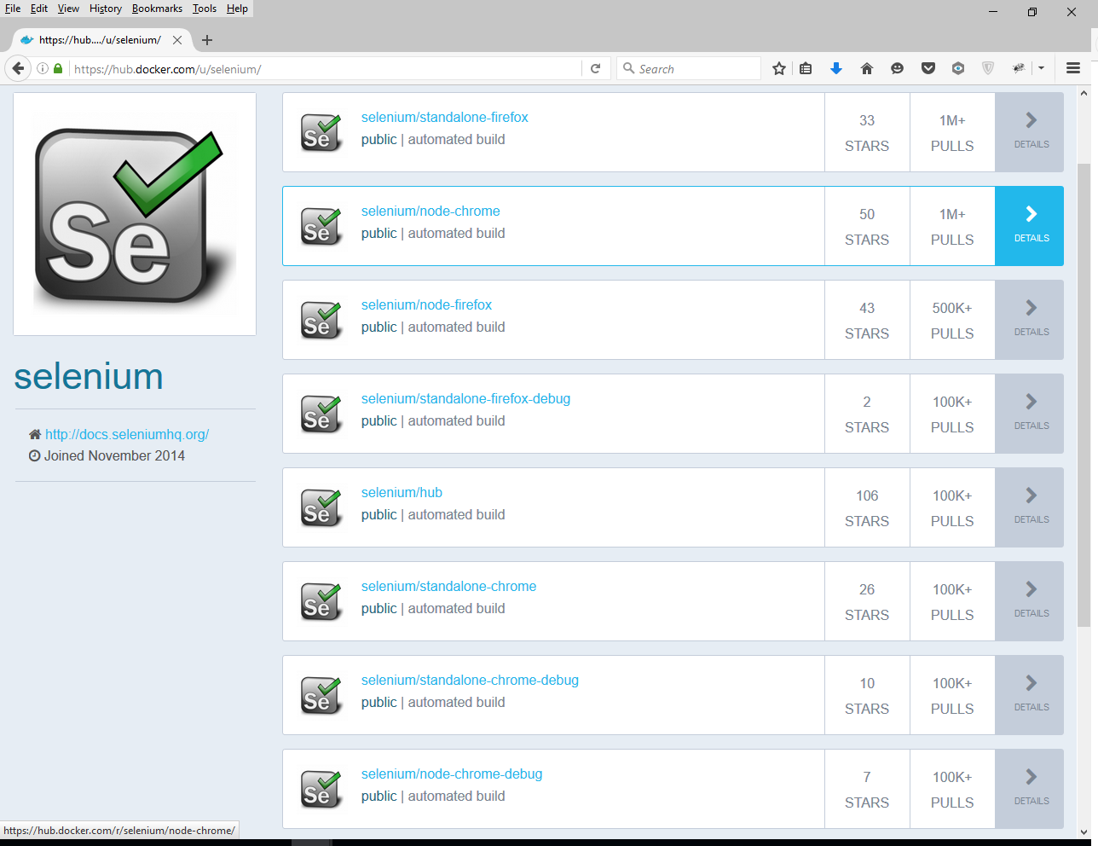This screenshot has width=1098, height=846.
Task: Open the downloads arrow in toolbar
Action: click(836, 68)
